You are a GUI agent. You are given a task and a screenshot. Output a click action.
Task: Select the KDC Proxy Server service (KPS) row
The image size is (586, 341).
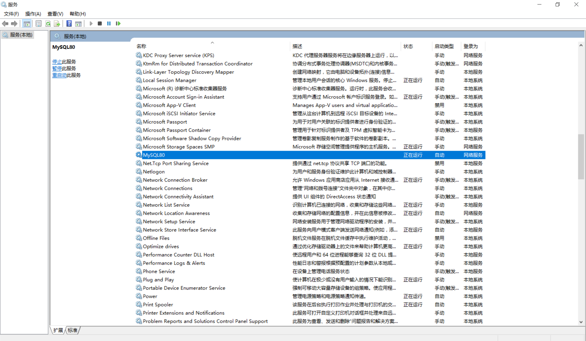[x=310, y=55]
